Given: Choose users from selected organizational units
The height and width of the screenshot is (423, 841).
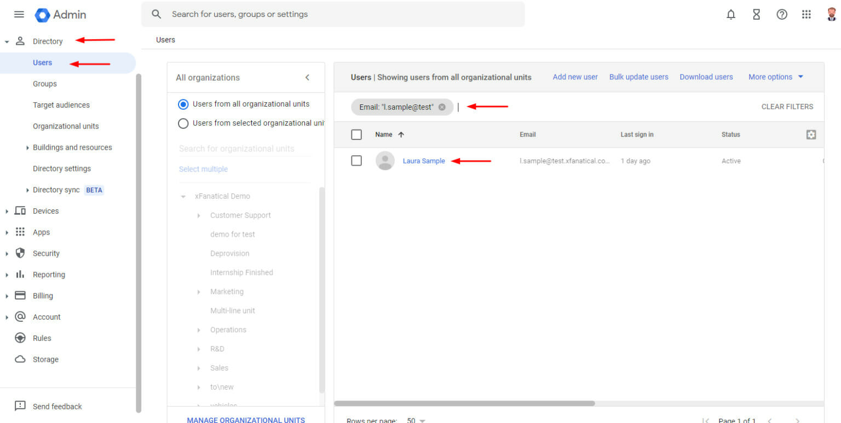Looking at the screenshot, I should pyautogui.click(x=183, y=123).
